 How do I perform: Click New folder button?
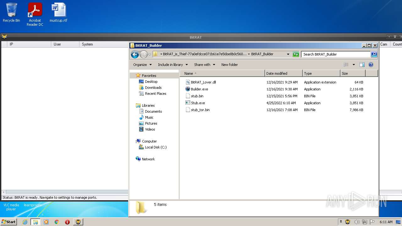coord(230,65)
